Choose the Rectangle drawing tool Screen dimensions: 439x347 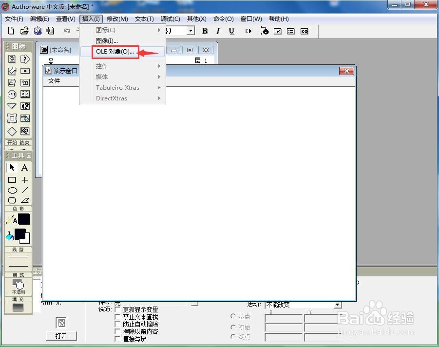click(x=12, y=180)
